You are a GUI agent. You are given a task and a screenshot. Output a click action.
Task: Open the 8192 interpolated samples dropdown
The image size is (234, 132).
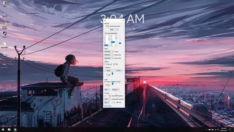pyautogui.click(x=107, y=99)
